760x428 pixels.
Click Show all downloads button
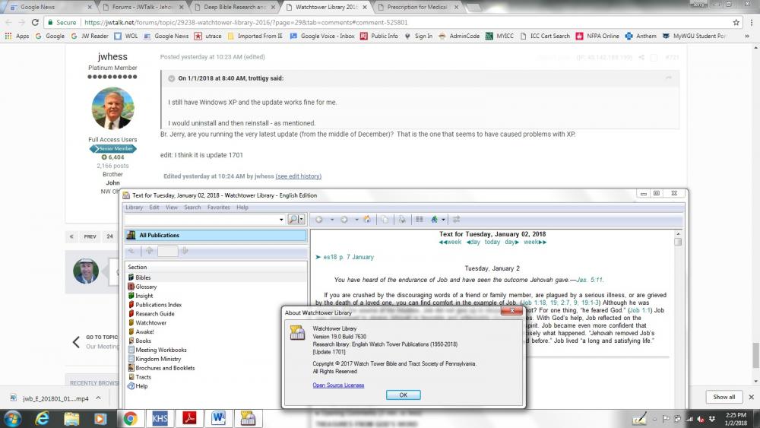click(x=724, y=397)
